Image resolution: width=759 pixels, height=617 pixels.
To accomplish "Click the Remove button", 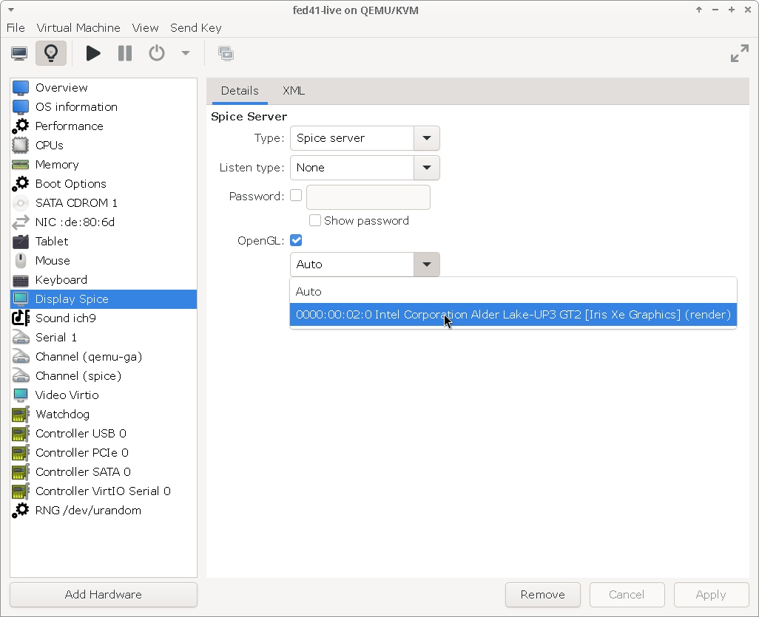I will tap(543, 595).
